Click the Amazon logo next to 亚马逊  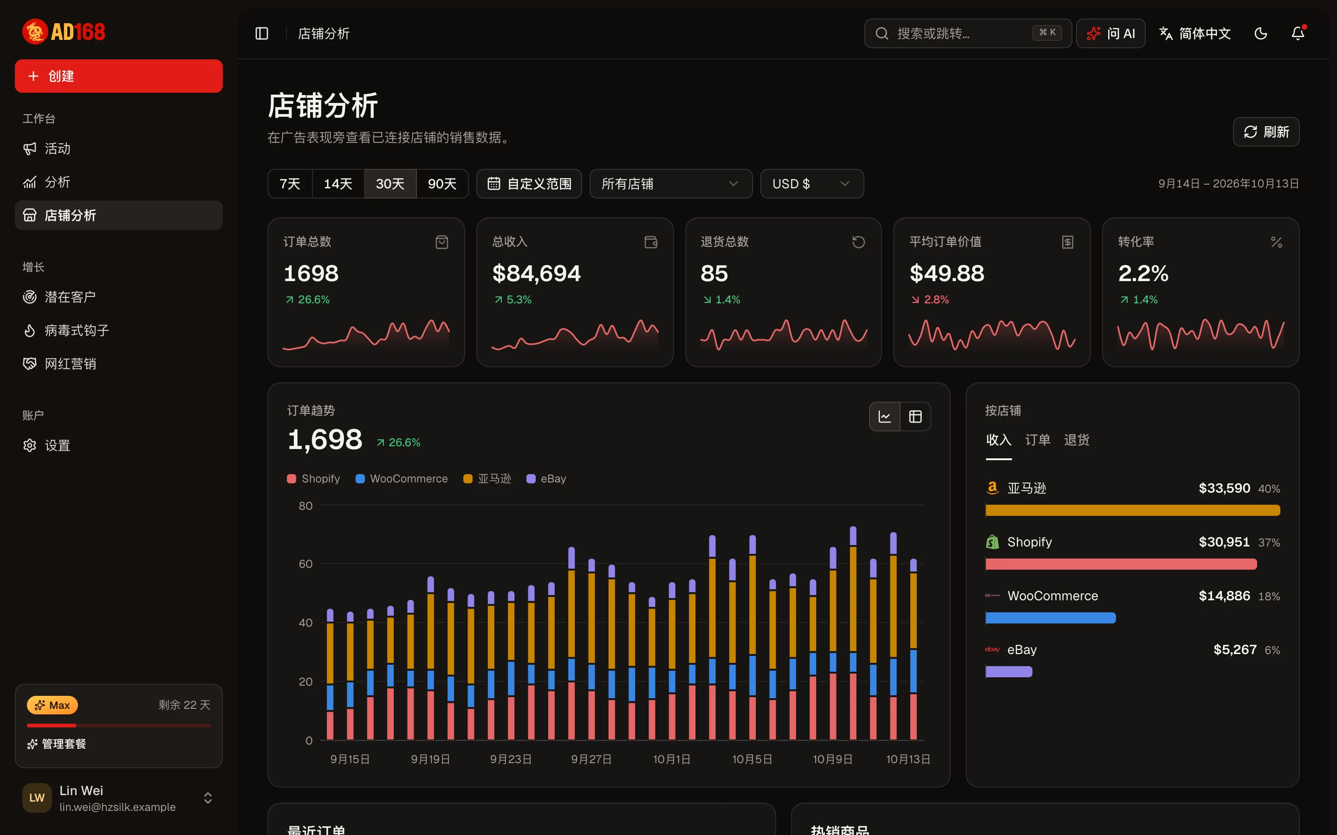pos(992,488)
